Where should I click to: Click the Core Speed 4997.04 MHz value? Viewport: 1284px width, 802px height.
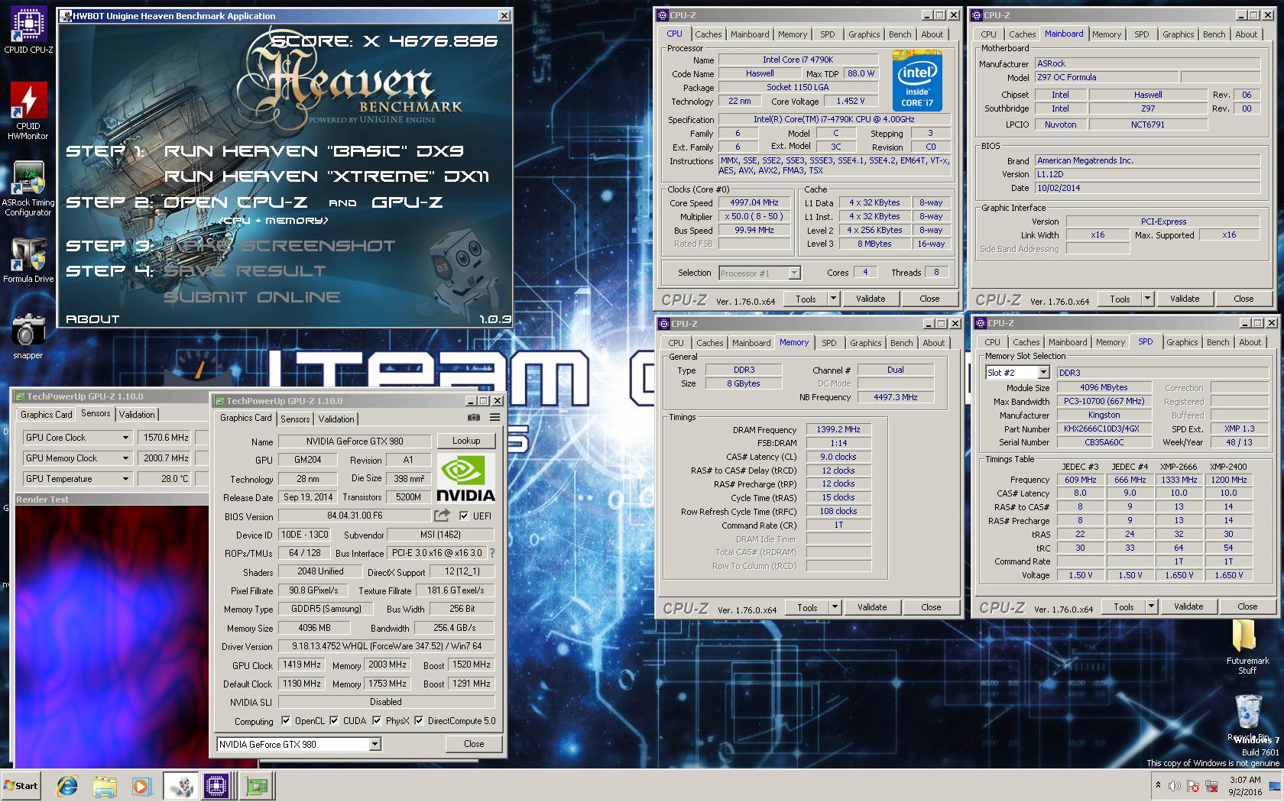tap(754, 202)
